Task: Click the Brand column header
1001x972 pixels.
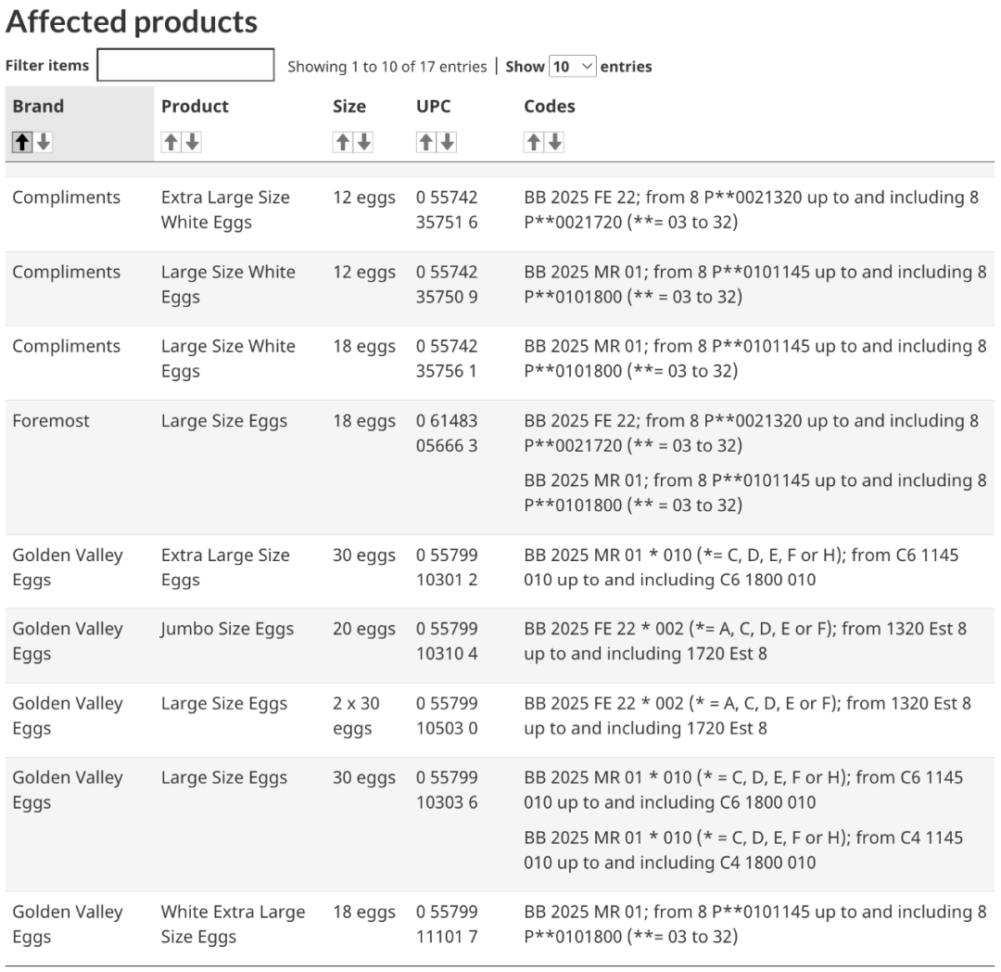Action: [38, 107]
